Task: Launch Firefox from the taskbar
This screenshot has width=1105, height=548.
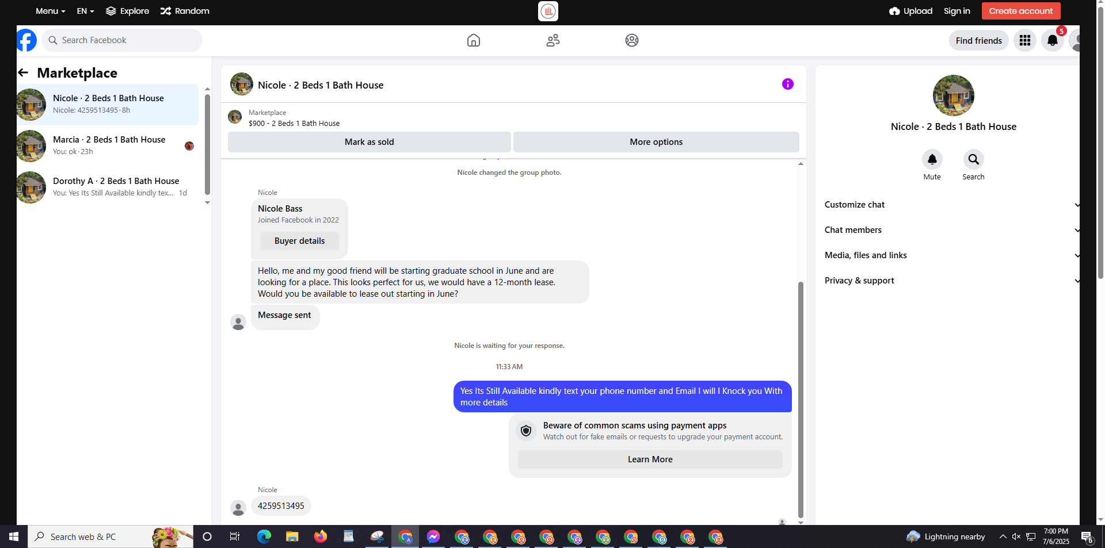Action: tap(321, 536)
